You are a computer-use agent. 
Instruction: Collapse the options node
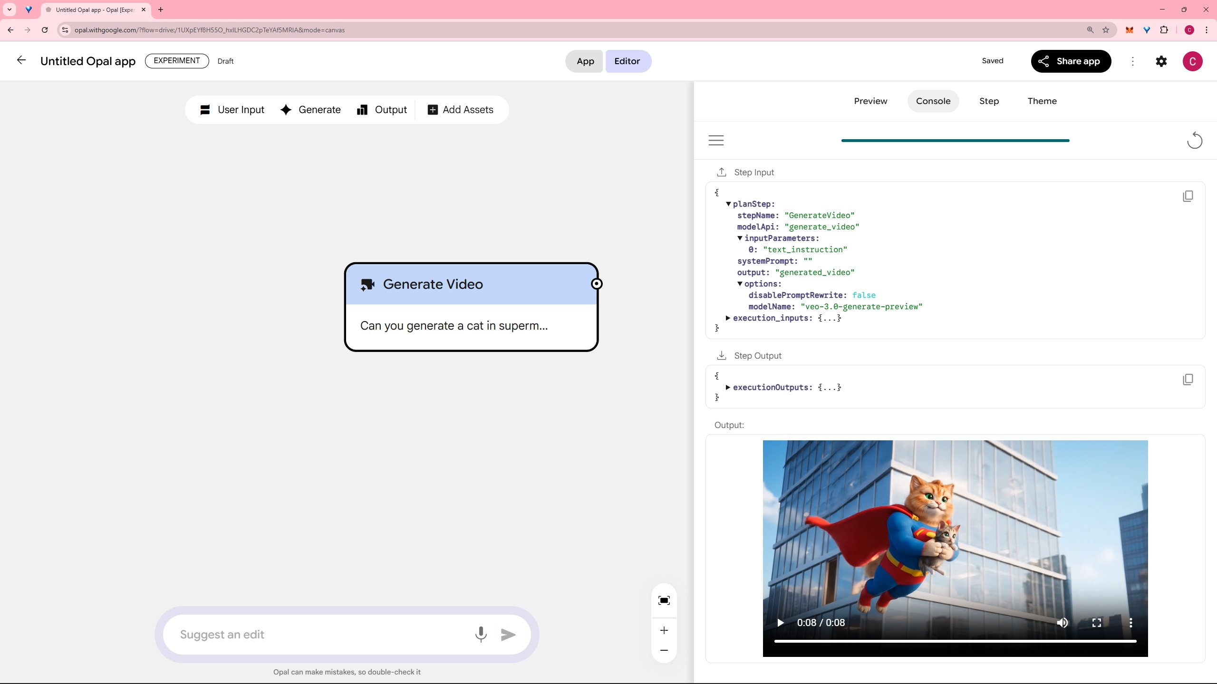point(740,284)
